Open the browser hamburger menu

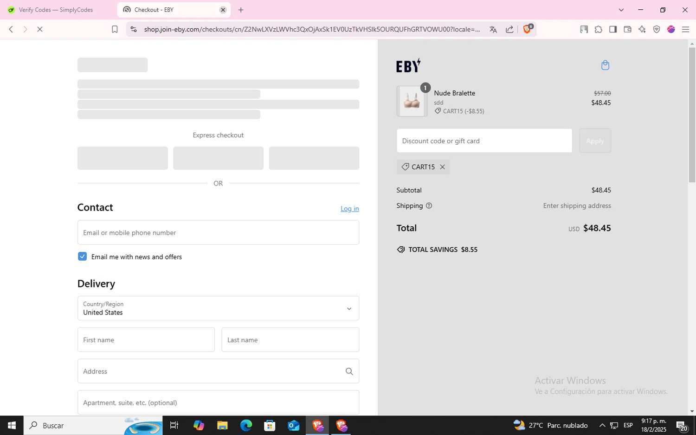685,29
